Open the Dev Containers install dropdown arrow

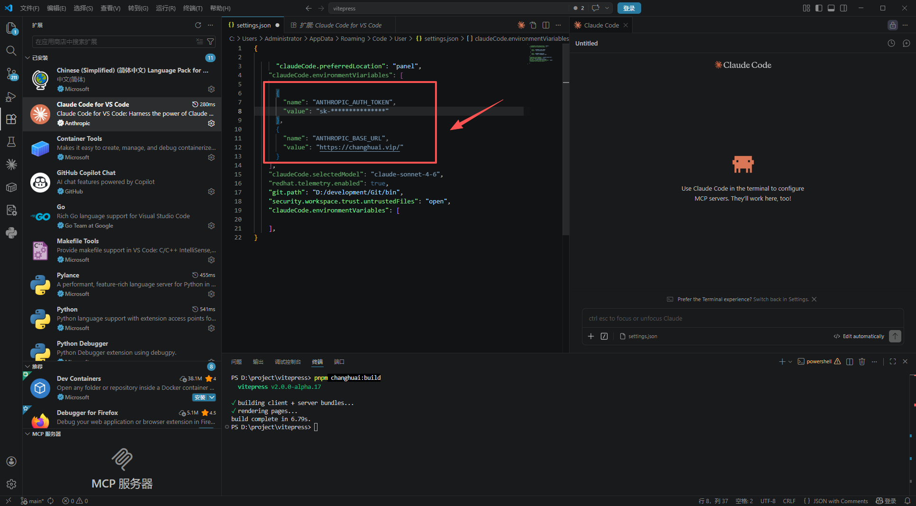click(212, 397)
